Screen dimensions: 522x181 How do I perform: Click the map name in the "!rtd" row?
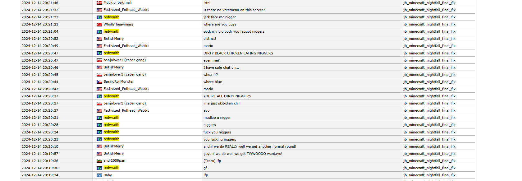[429, 3]
